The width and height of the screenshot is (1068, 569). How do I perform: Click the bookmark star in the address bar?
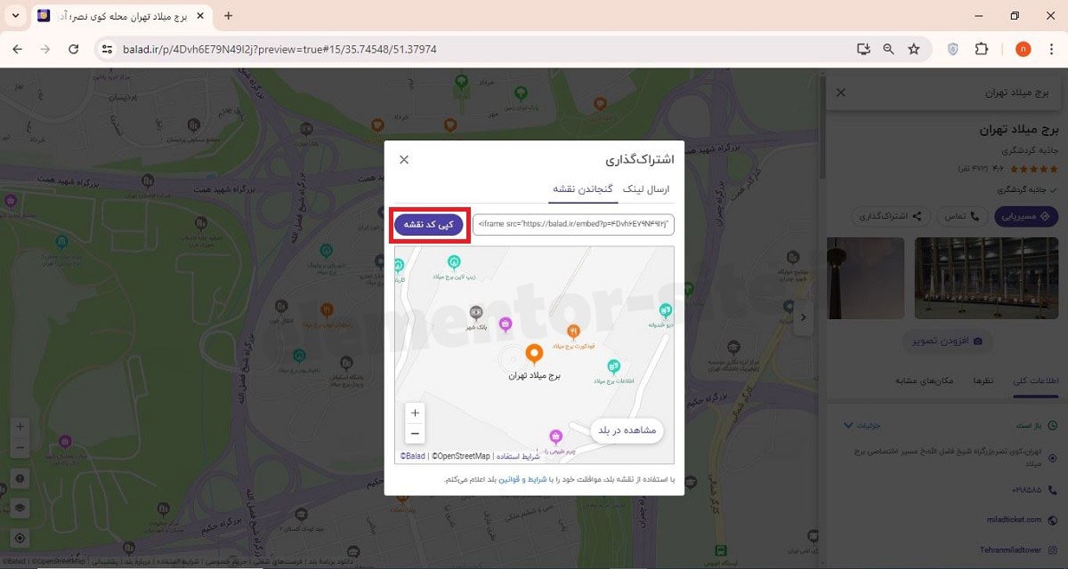click(914, 49)
